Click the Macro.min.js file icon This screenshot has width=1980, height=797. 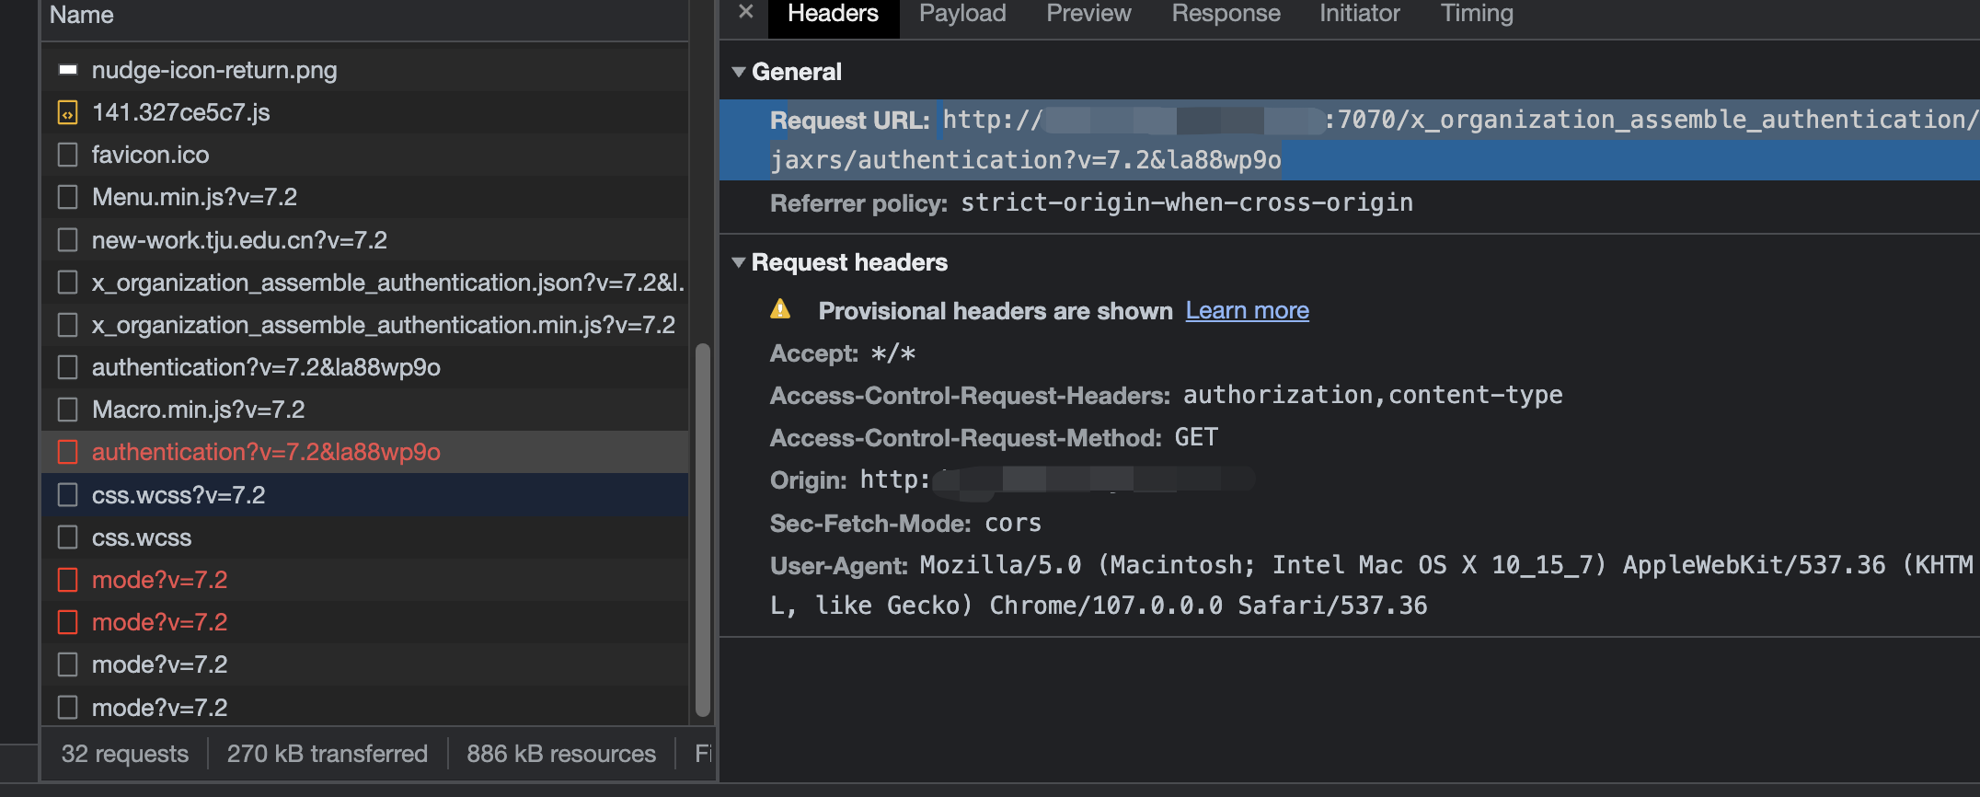pos(67,410)
